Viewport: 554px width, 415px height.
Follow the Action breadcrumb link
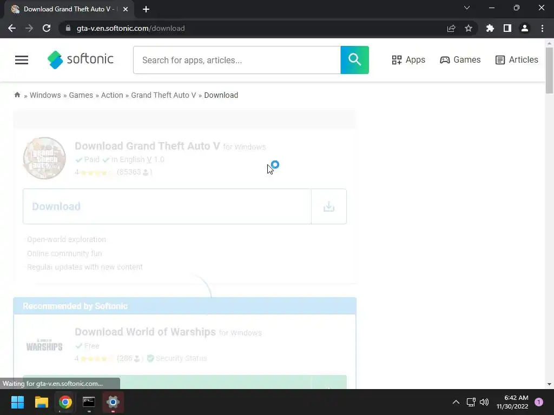point(112,95)
